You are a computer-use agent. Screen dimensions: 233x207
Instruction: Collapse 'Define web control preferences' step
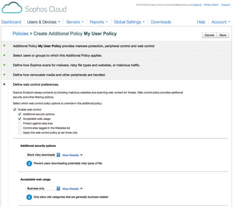[x=36, y=84]
